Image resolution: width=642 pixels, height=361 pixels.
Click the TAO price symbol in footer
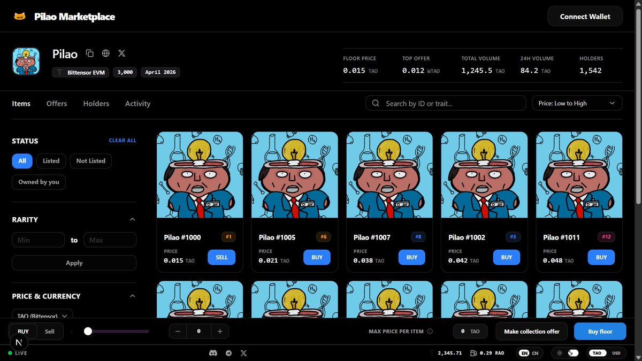[x=433, y=353]
